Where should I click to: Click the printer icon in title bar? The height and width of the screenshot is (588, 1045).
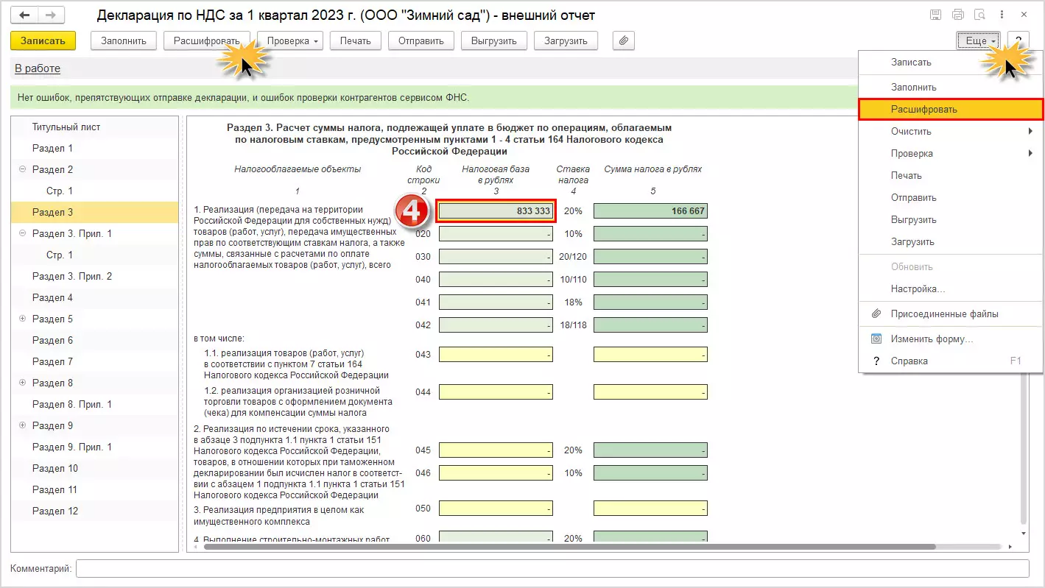coord(958,15)
